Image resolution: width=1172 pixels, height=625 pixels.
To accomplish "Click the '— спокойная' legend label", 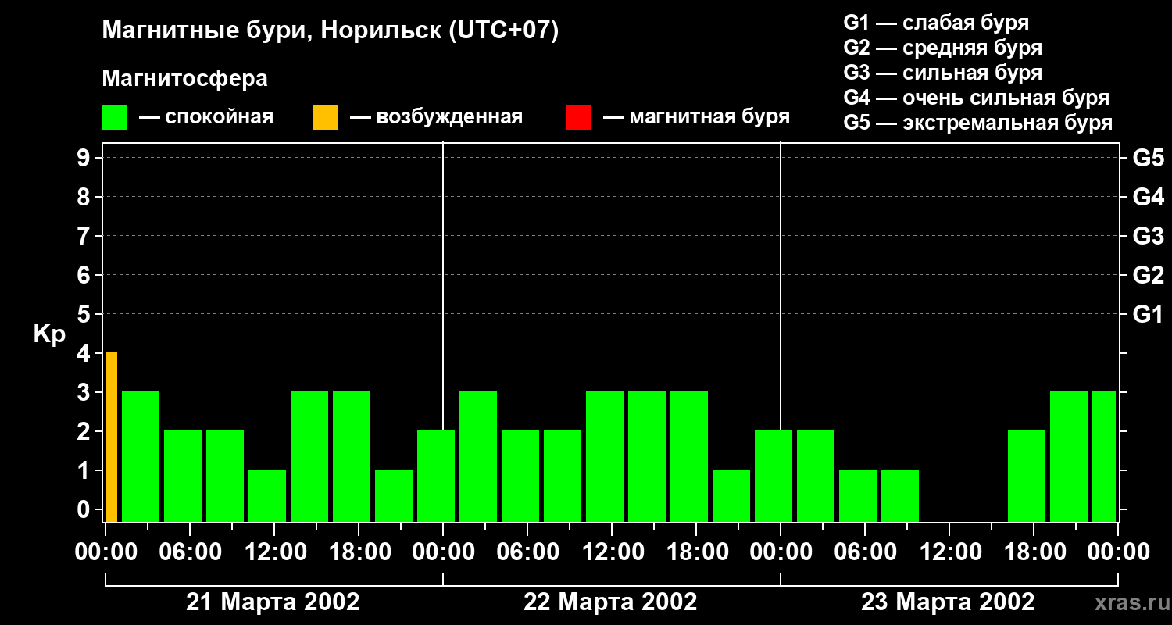I will coord(206,117).
